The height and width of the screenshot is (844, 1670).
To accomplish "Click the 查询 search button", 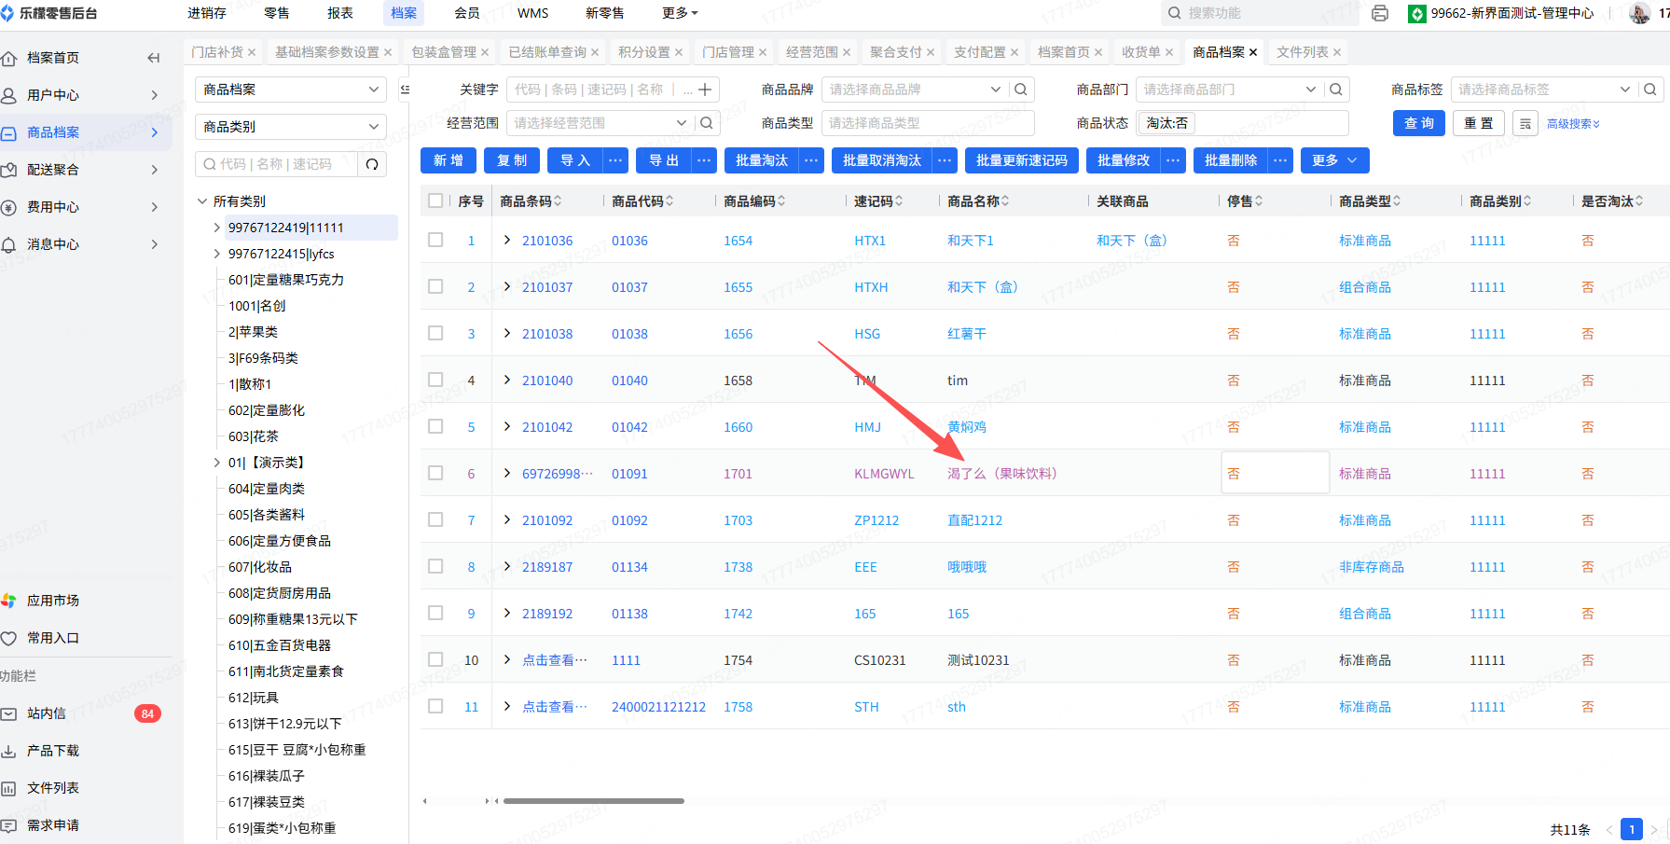I will 1419,123.
